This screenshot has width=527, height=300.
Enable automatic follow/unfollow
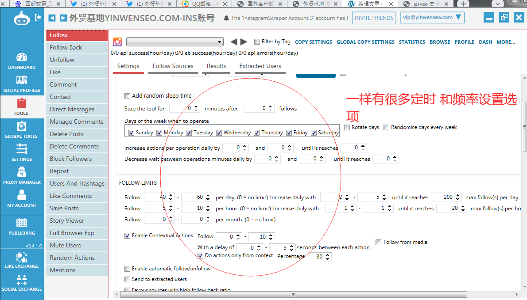pos(127,268)
